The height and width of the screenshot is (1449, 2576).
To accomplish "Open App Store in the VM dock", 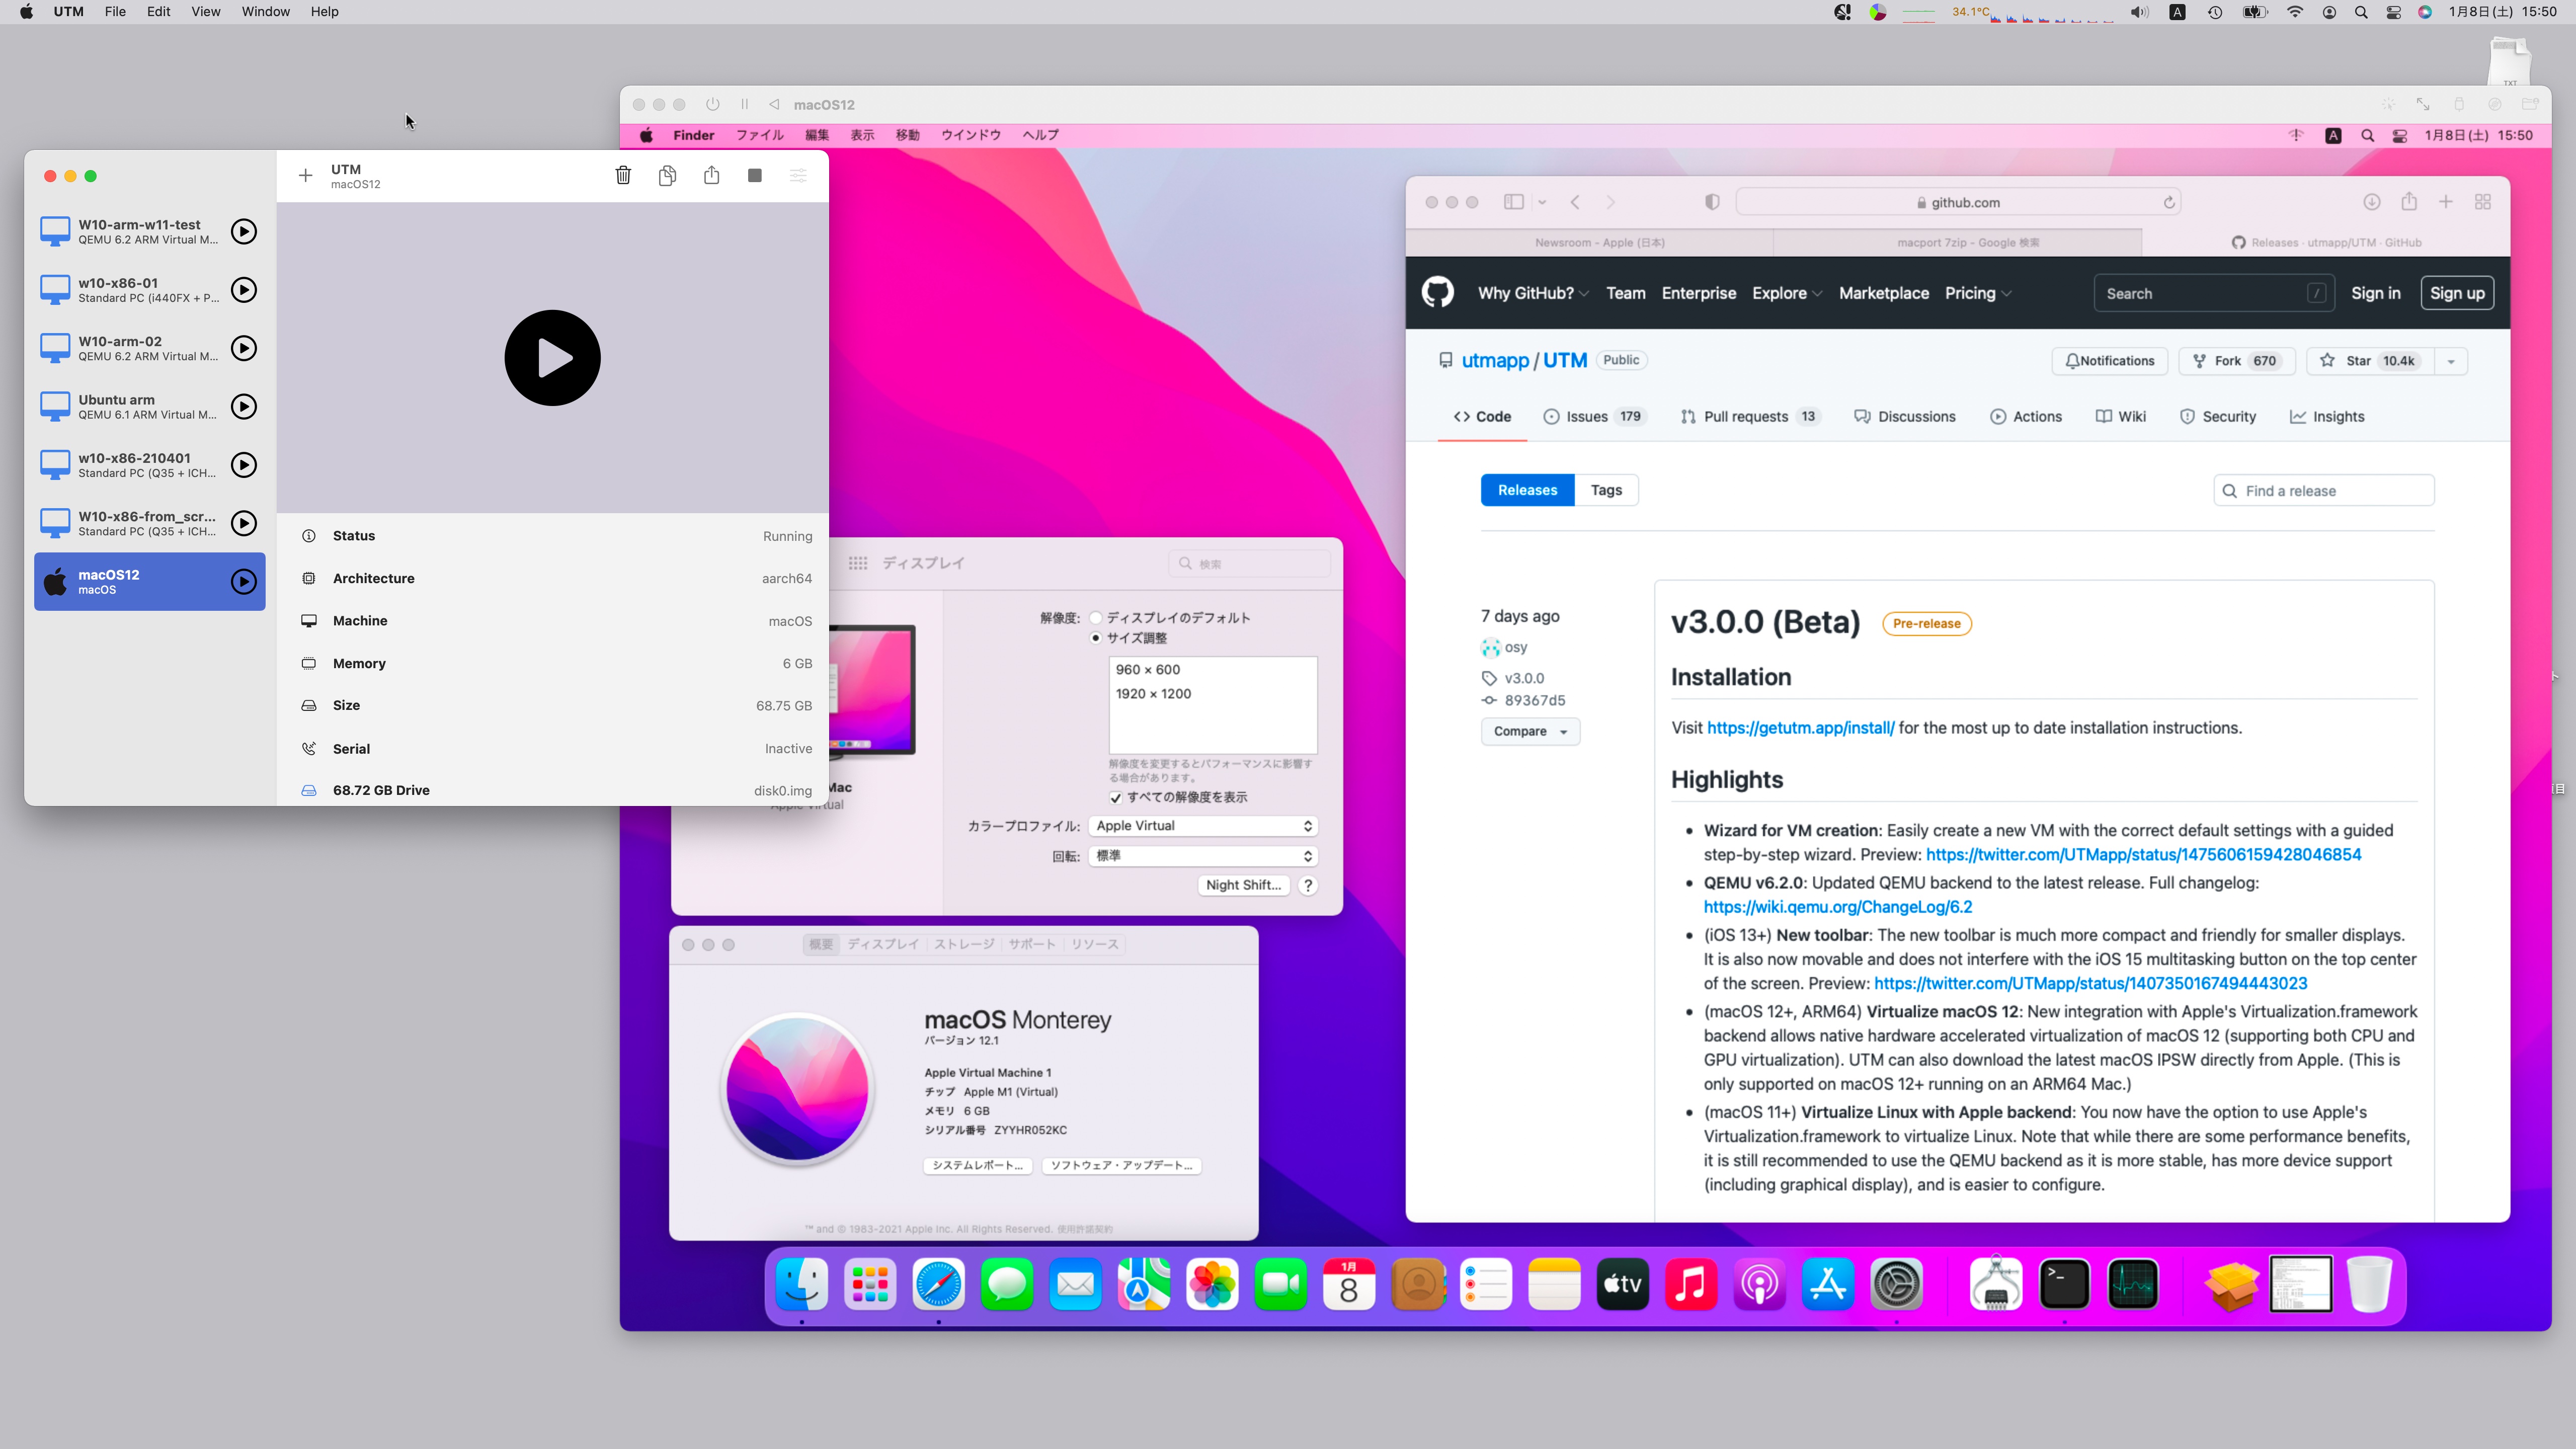I will click(x=1828, y=1283).
